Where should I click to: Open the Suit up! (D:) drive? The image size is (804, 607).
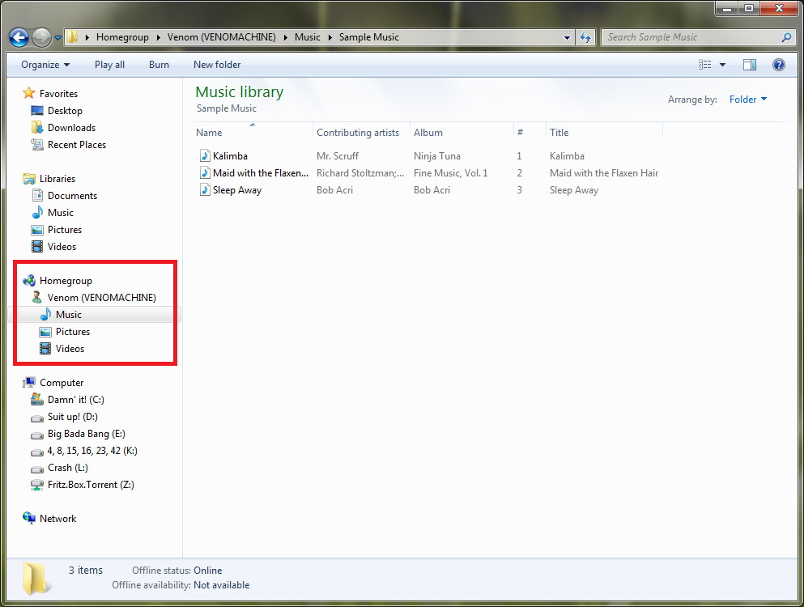coord(72,416)
